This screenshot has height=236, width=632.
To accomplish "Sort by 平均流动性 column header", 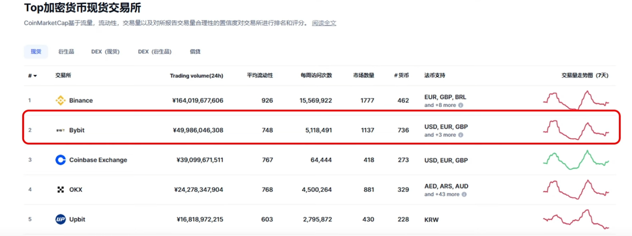I will coord(260,75).
